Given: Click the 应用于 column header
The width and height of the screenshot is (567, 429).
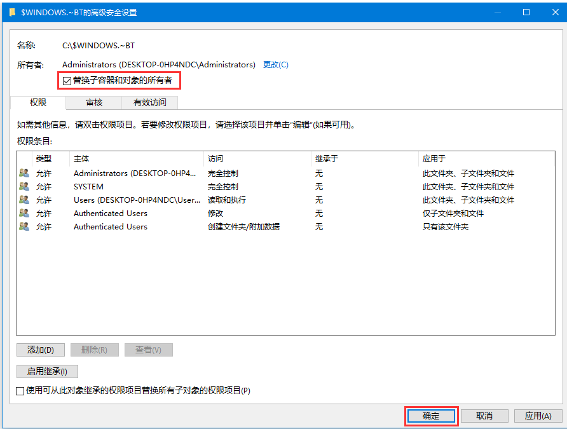Looking at the screenshot, I should click(434, 158).
